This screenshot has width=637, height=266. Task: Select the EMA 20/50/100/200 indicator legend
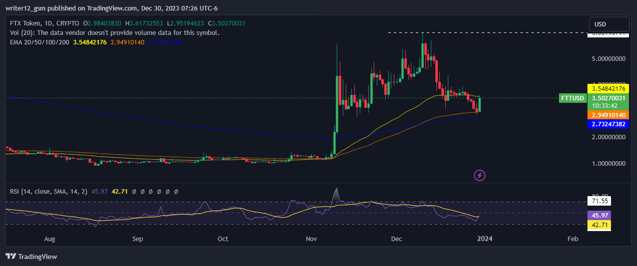click(40, 42)
